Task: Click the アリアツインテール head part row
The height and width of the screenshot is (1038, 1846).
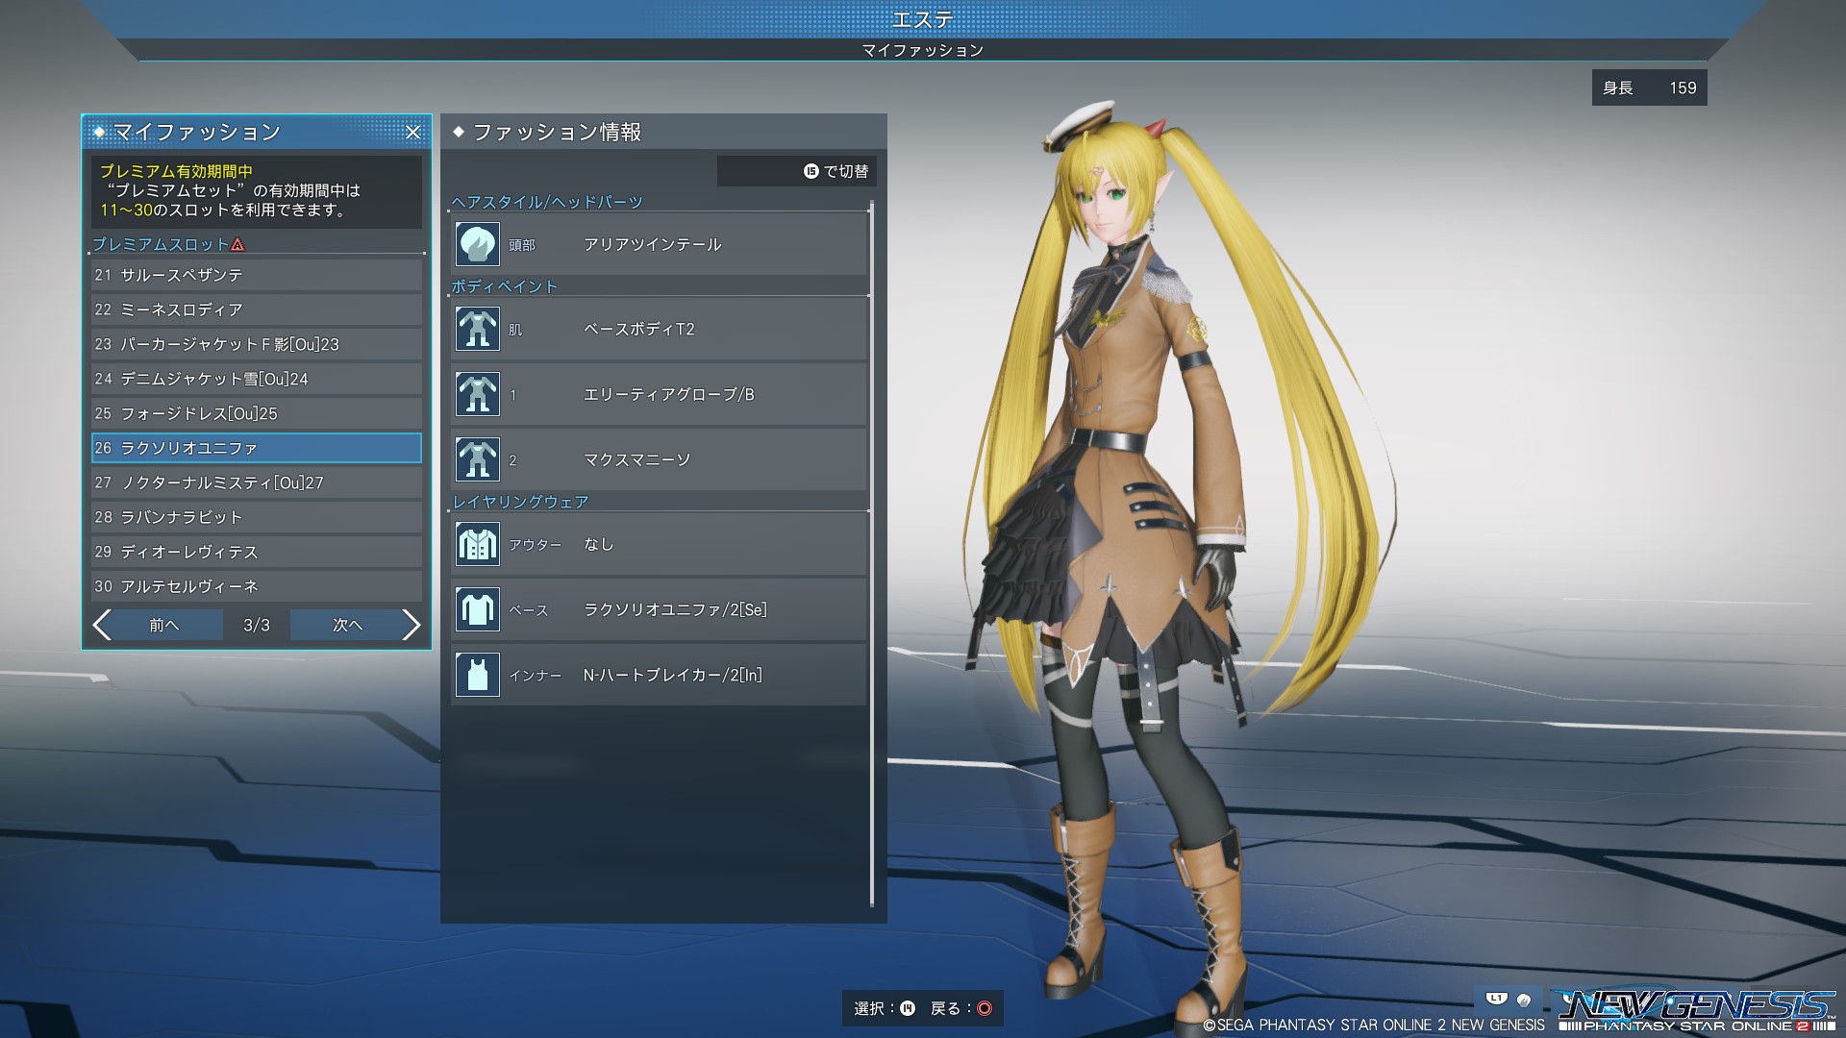Action: pyautogui.click(x=659, y=244)
